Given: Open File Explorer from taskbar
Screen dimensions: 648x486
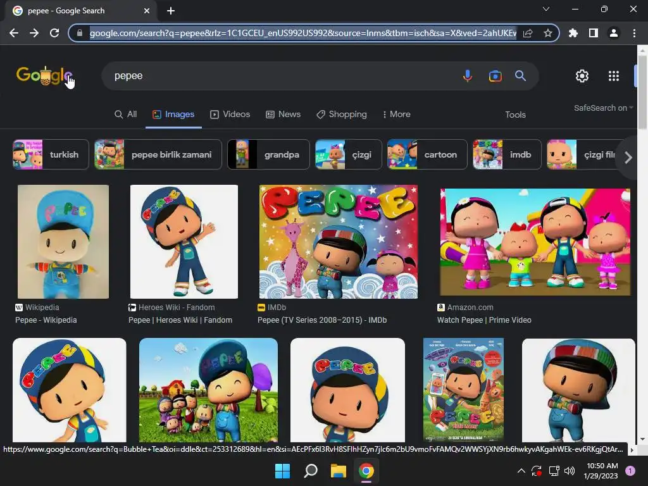Looking at the screenshot, I should (x=338, y=471).
